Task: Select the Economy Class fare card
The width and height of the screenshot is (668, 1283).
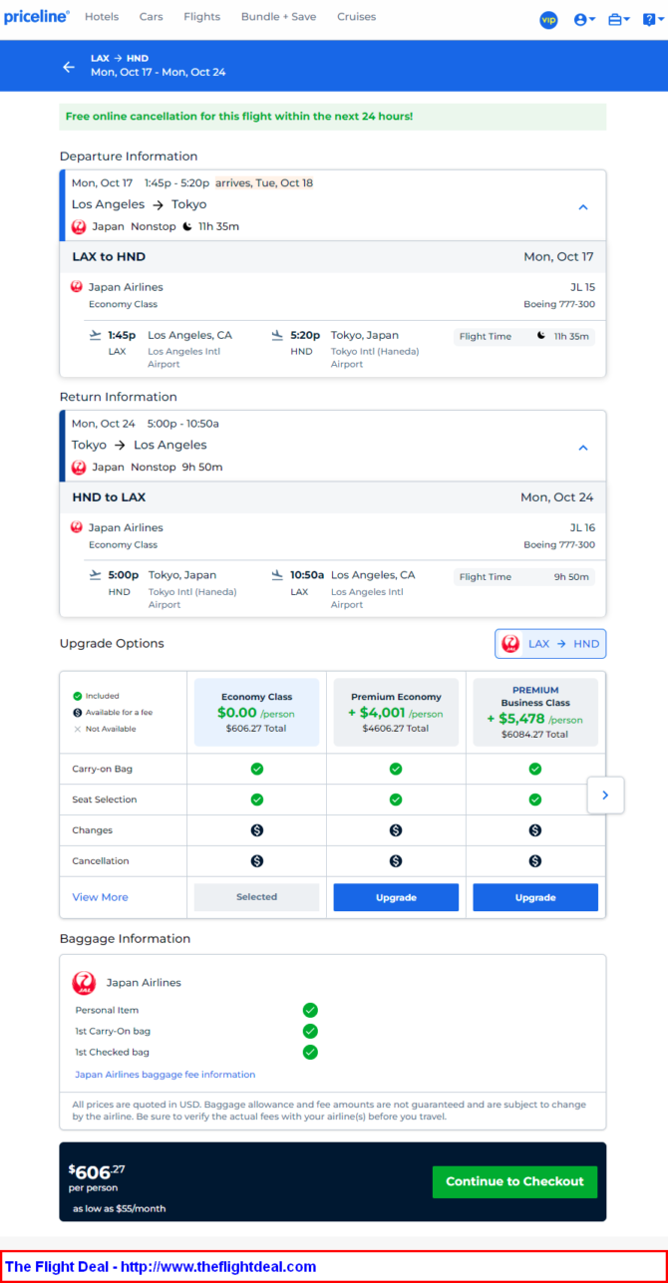Action: pos(256,713)
